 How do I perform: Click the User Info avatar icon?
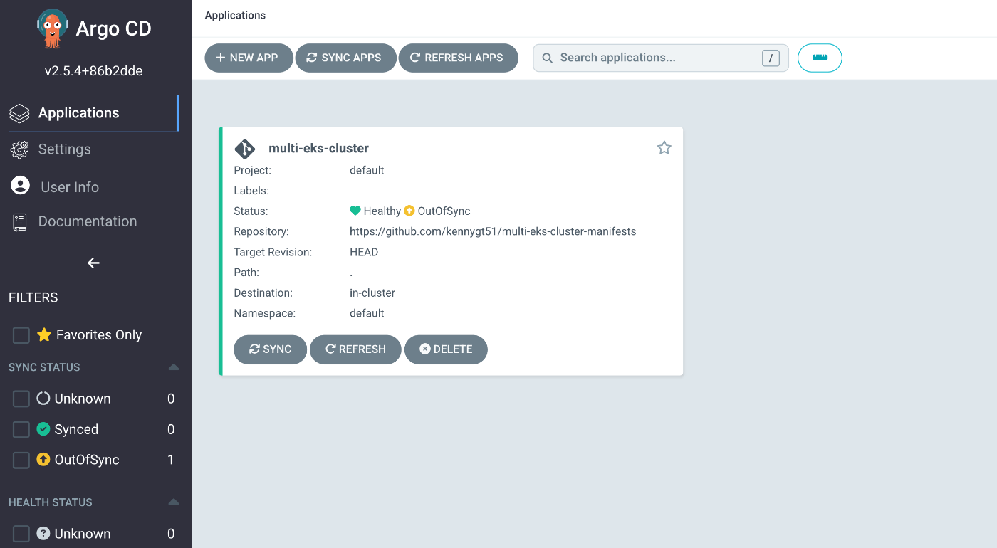click(21, 186)
